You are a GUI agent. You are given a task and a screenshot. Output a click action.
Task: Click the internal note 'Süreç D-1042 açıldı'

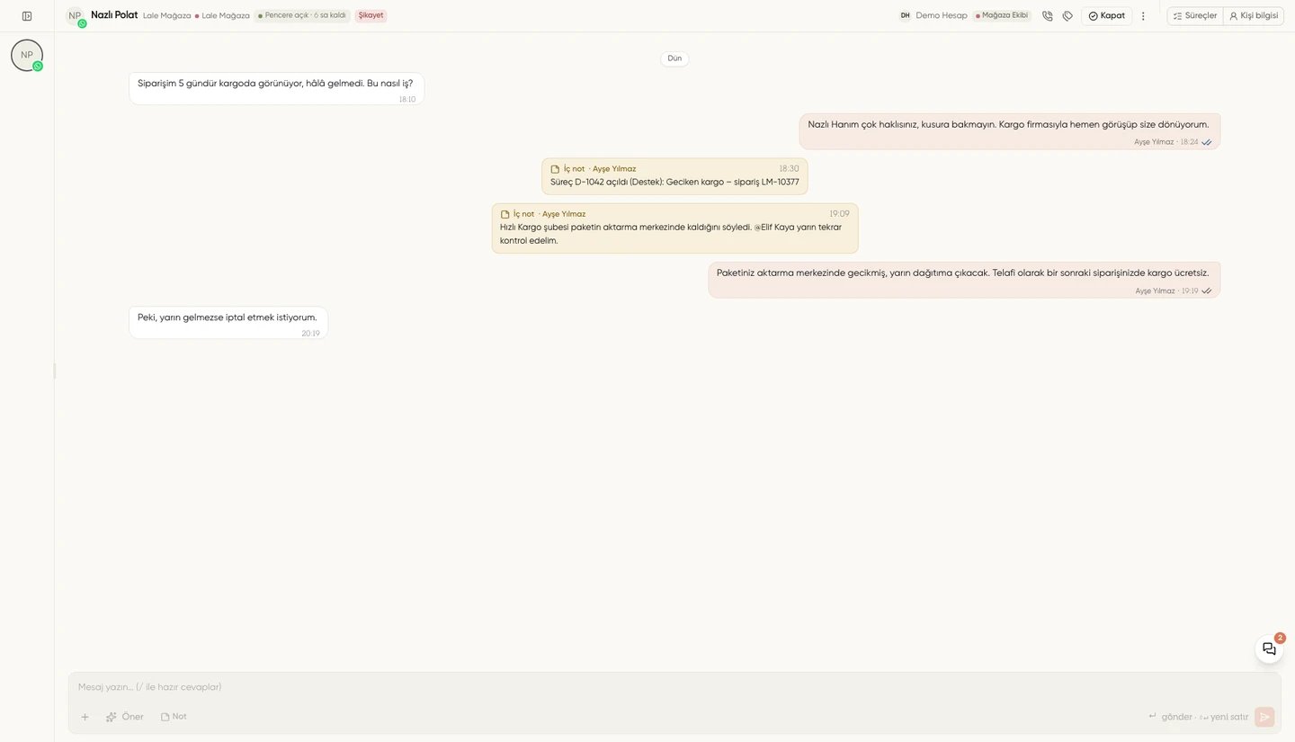point(674,176)
